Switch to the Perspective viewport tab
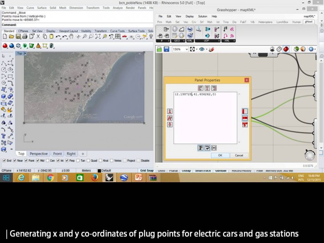 (x=39, y=154)
